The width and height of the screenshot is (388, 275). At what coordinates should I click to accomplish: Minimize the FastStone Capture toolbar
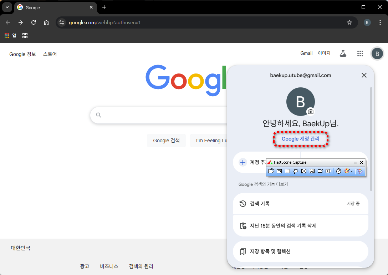pos(355,163)
